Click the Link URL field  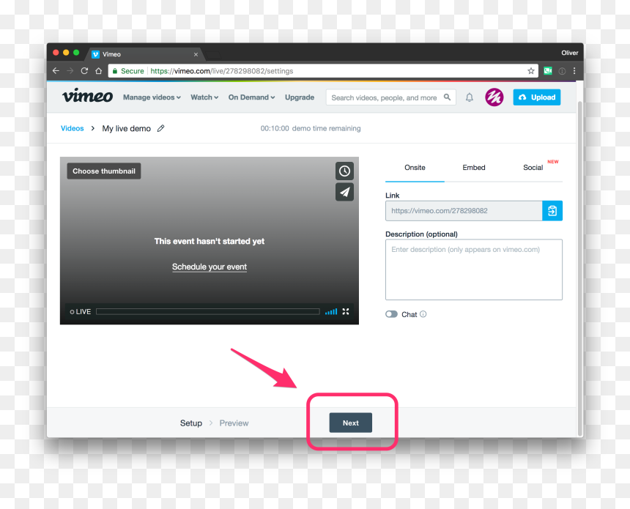(464, 210)
